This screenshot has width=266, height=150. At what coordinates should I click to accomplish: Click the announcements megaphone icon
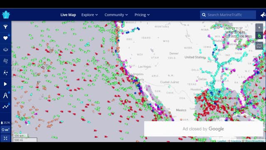point(263,15)
